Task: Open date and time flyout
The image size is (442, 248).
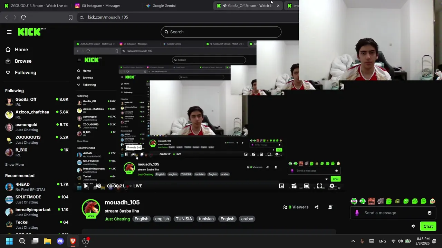Action: [x=423, y=241]
